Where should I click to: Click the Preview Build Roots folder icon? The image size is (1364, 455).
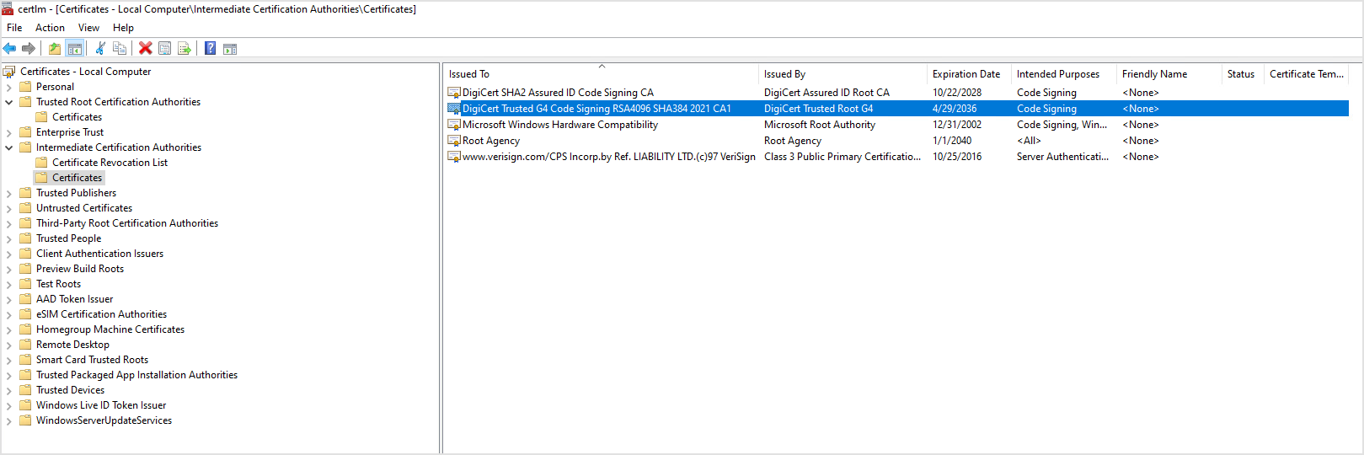[x=25, y=269]
